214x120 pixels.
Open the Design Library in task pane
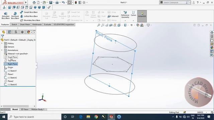[212, 36]
